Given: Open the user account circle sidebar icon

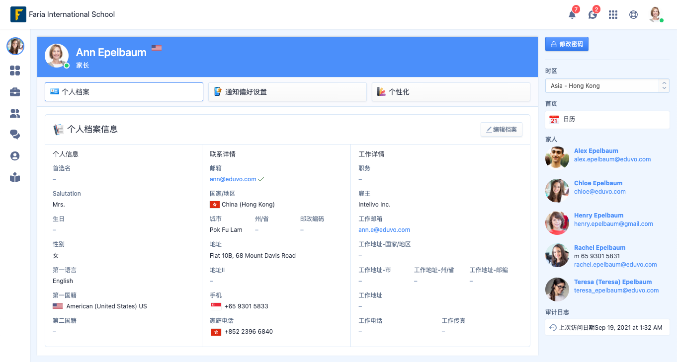Looking at the screenshot, I should pyautogui.click(x=15, y=156).
